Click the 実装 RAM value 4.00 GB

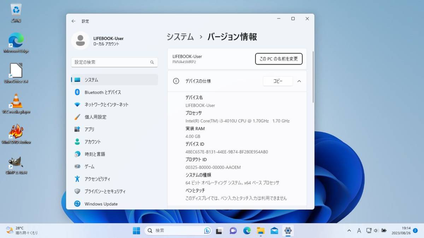193,136
